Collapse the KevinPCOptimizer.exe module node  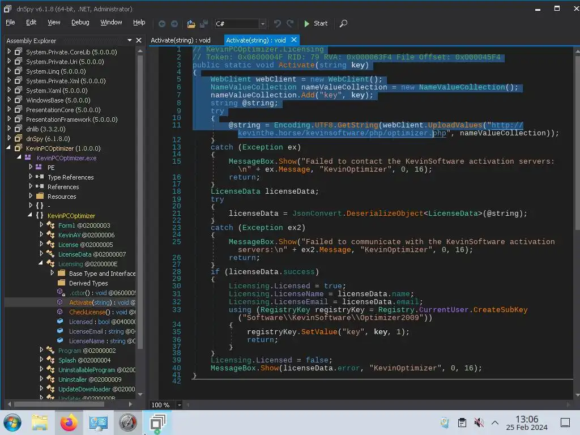pos(19,157)
